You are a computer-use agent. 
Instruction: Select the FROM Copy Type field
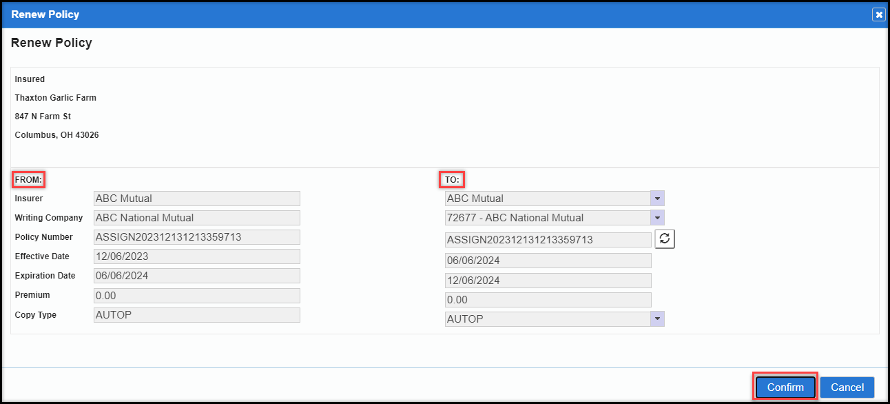pyautogui.click(x=196, y=315)
